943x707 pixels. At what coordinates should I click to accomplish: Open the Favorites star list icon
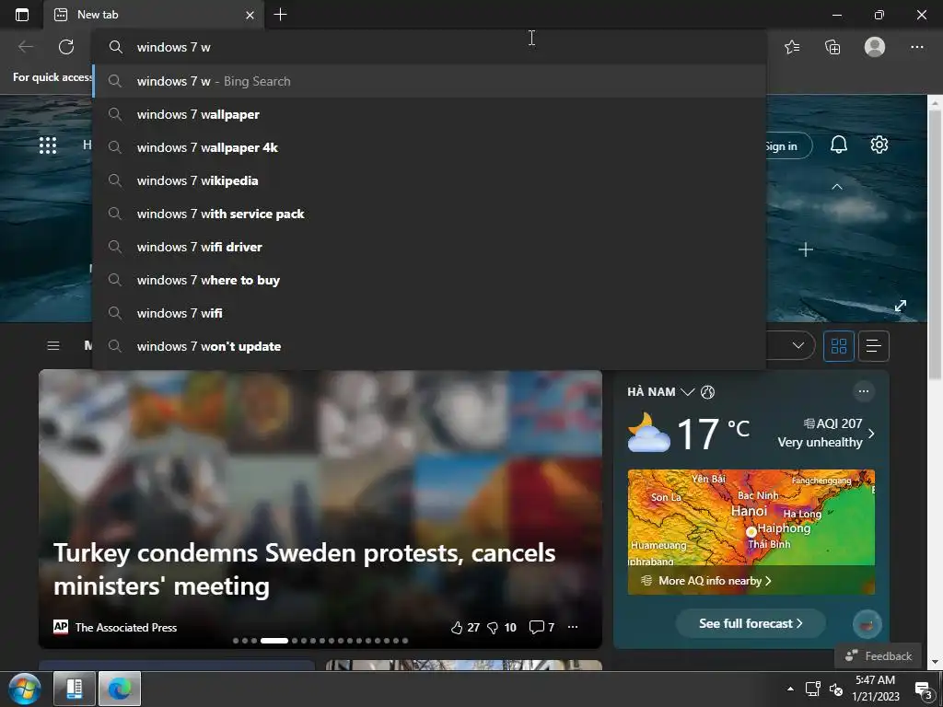(x=792, y=47)
